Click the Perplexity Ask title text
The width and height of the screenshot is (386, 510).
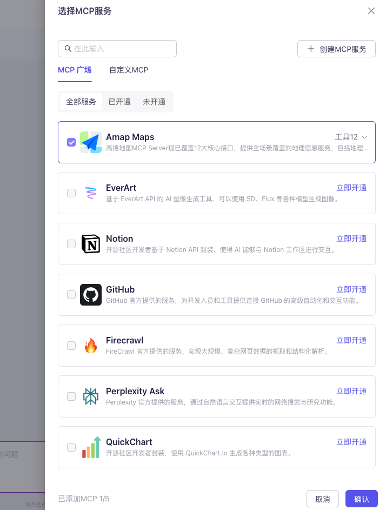click(135, 391)
